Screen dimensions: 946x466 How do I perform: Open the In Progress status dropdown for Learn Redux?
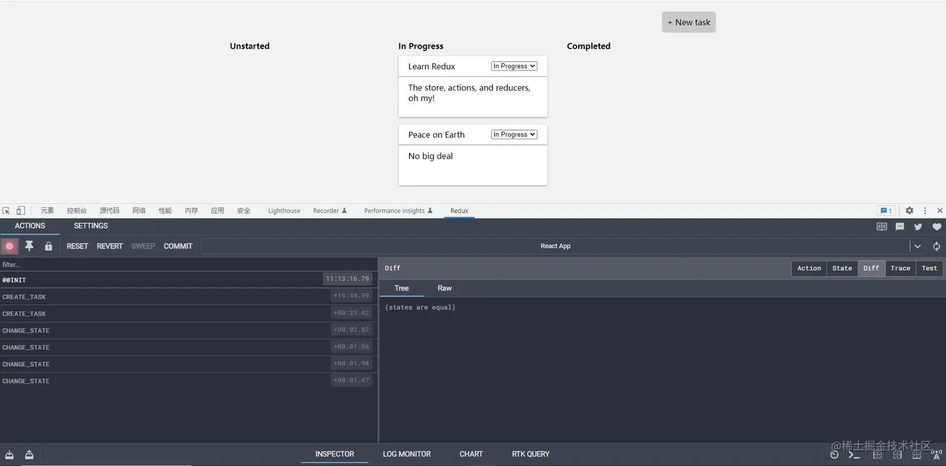tap(513, 66)
